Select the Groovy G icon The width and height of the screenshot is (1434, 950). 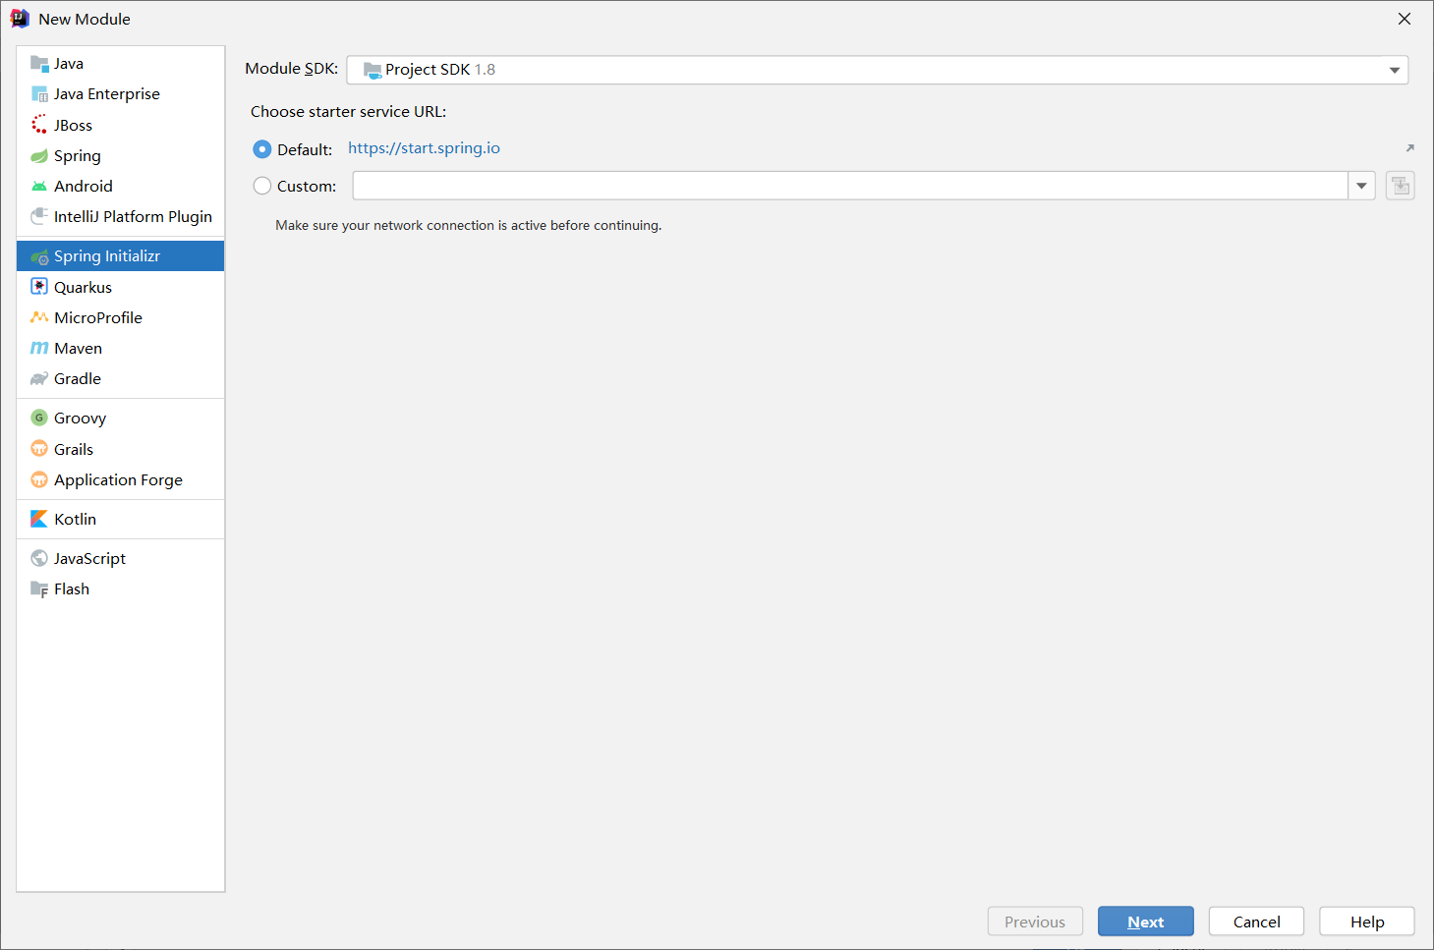pos(39,418)
